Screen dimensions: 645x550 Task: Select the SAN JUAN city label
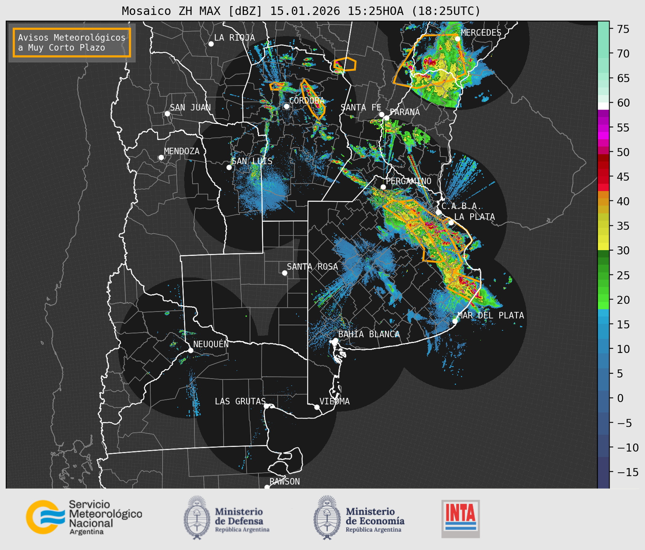[190, 107]
